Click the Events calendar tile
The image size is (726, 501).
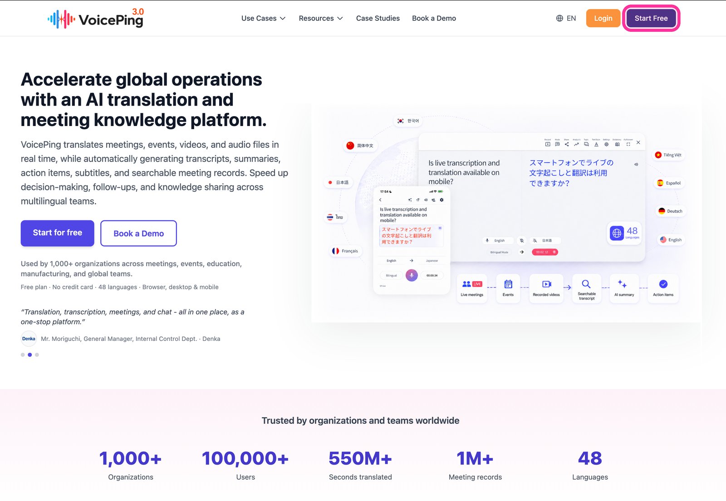(x=508, y=288)
